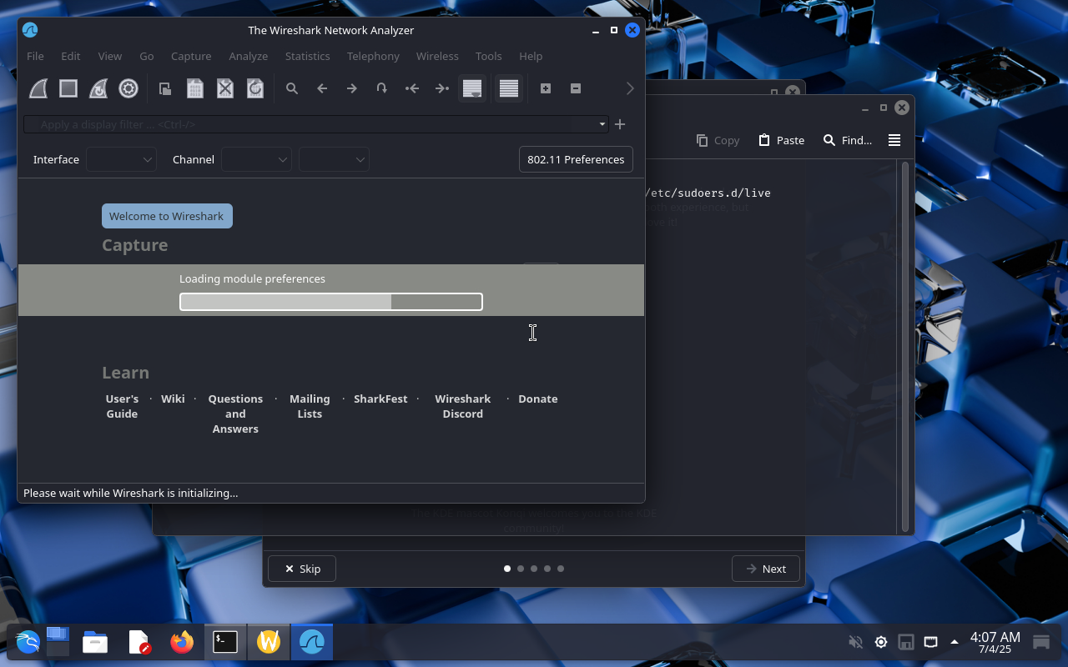Click Find... in the terminal window toolbar
Image resolution: width=1068 pixels, height=667 pixels.
point(848,140)
